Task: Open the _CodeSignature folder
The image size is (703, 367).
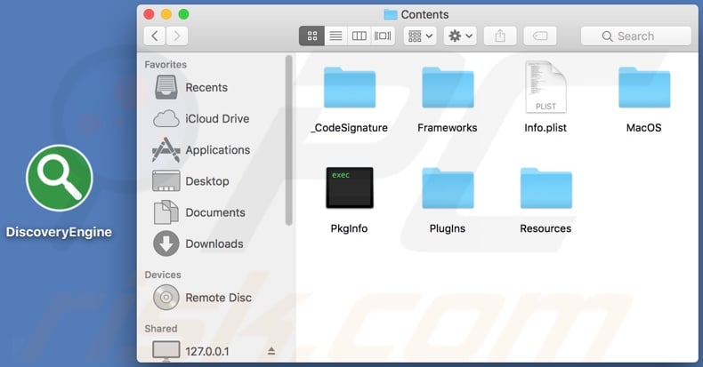Action: tap(349, 90)
